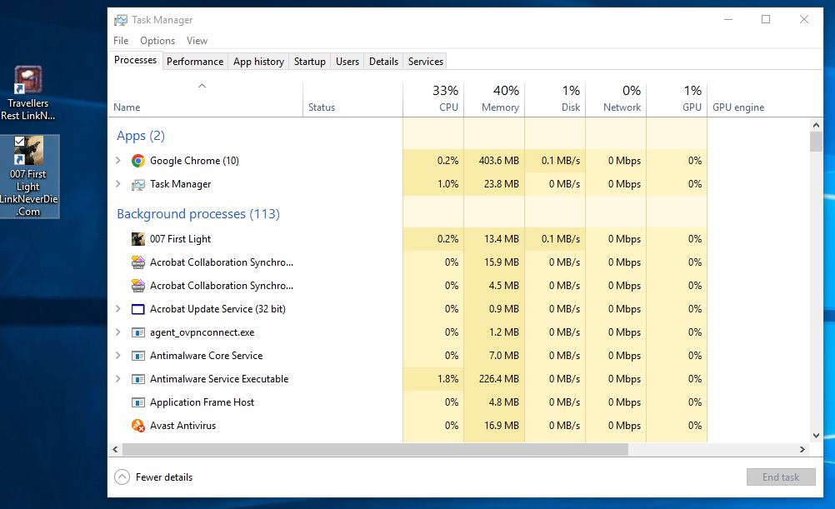Click Google Chrome's 403.6 MB memory value
This screenshot has height=509, width=835.
(x=498, y=160)
